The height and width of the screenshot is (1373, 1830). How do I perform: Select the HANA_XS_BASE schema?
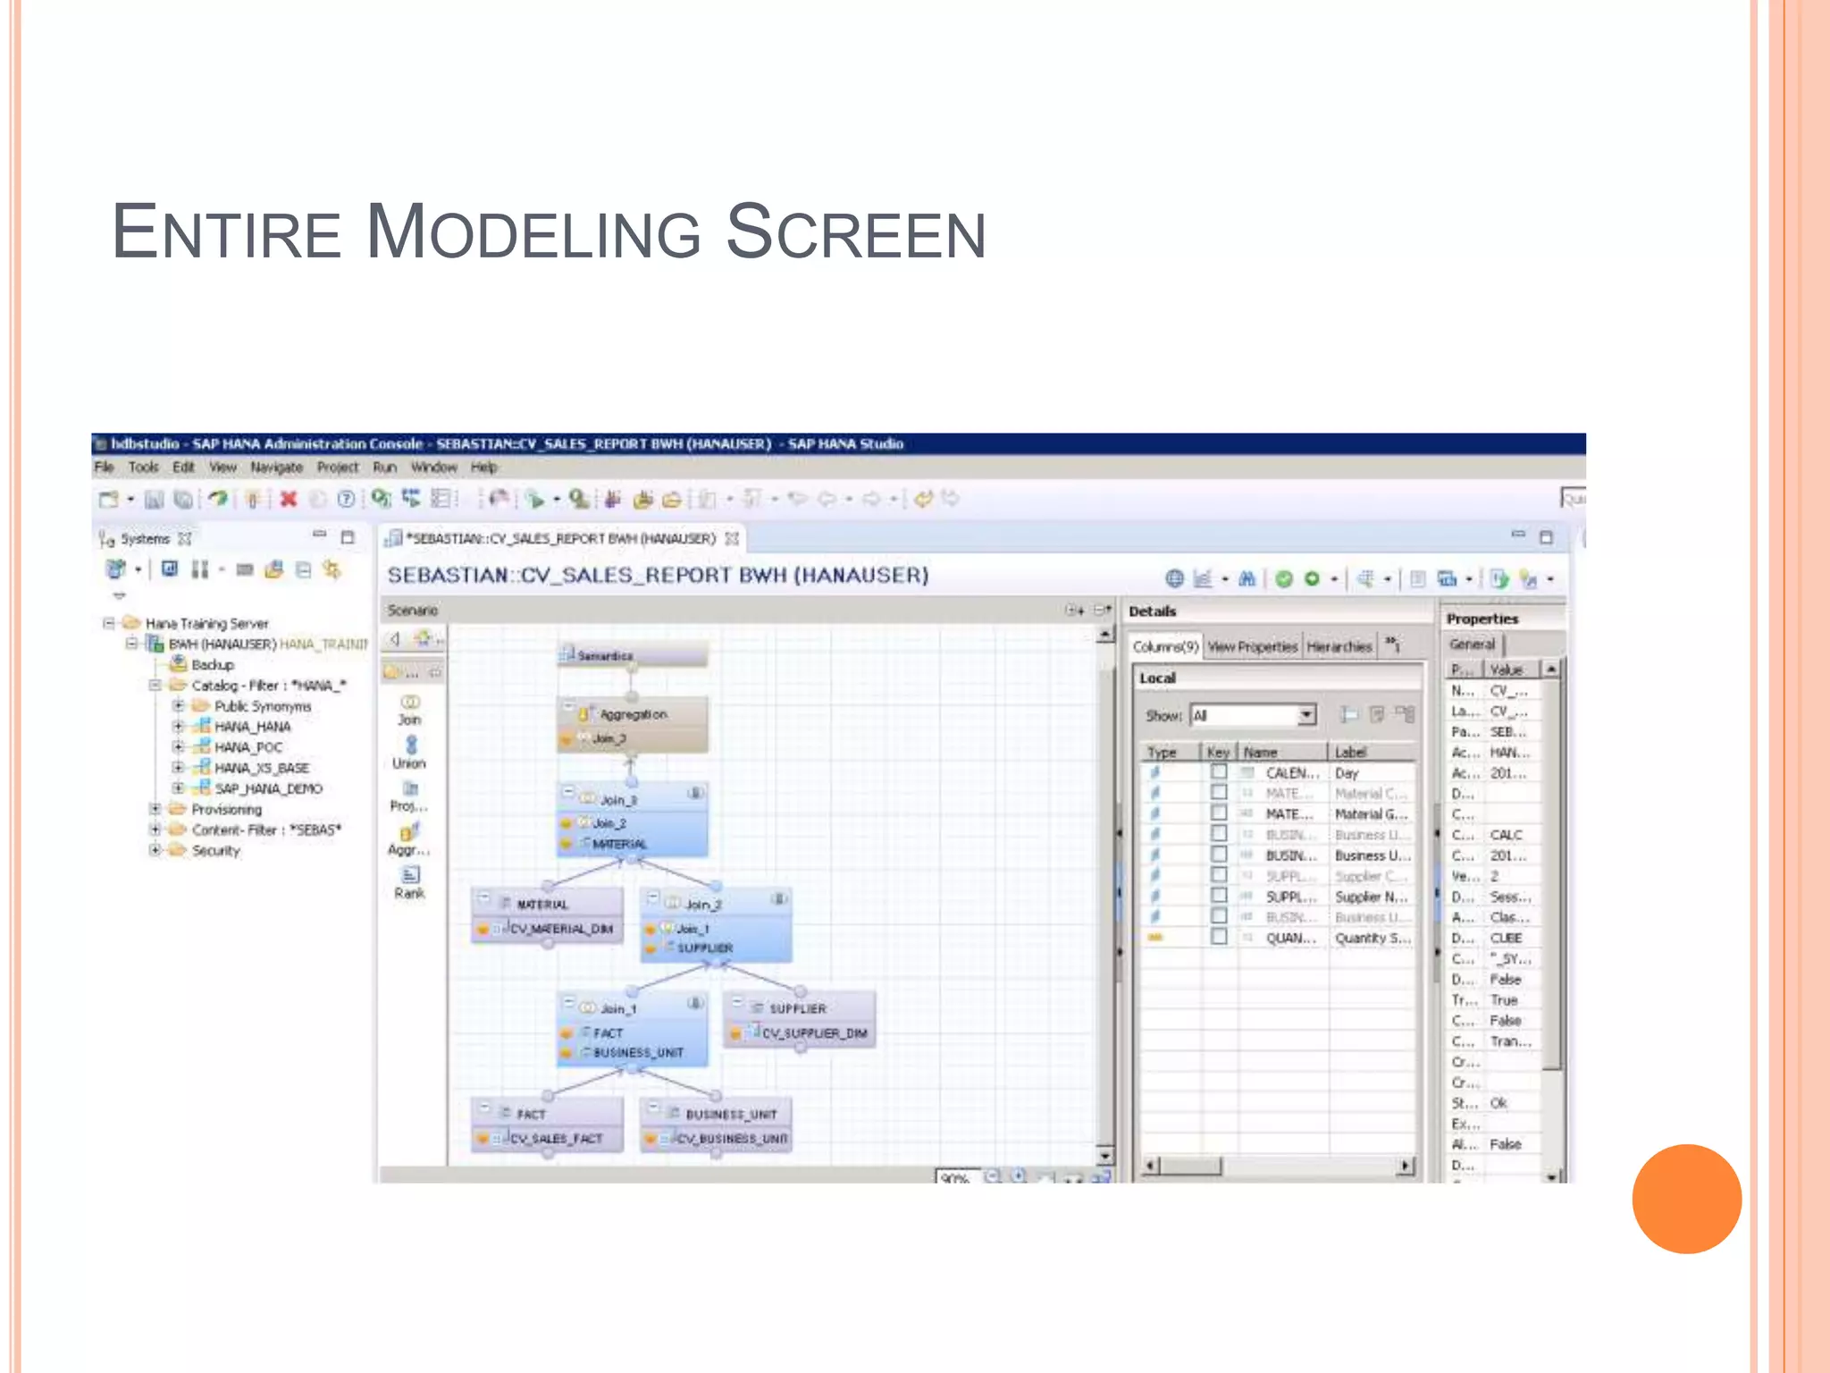[262, 767]
